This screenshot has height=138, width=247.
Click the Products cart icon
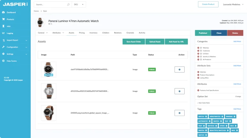point(3,19)
